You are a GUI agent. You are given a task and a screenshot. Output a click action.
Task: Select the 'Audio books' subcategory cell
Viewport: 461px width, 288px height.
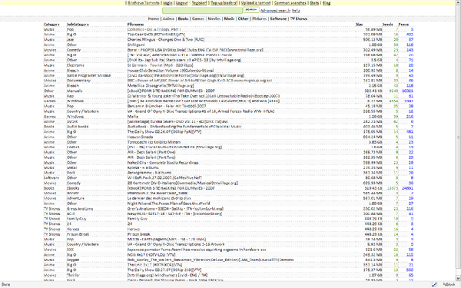point(78,127)
